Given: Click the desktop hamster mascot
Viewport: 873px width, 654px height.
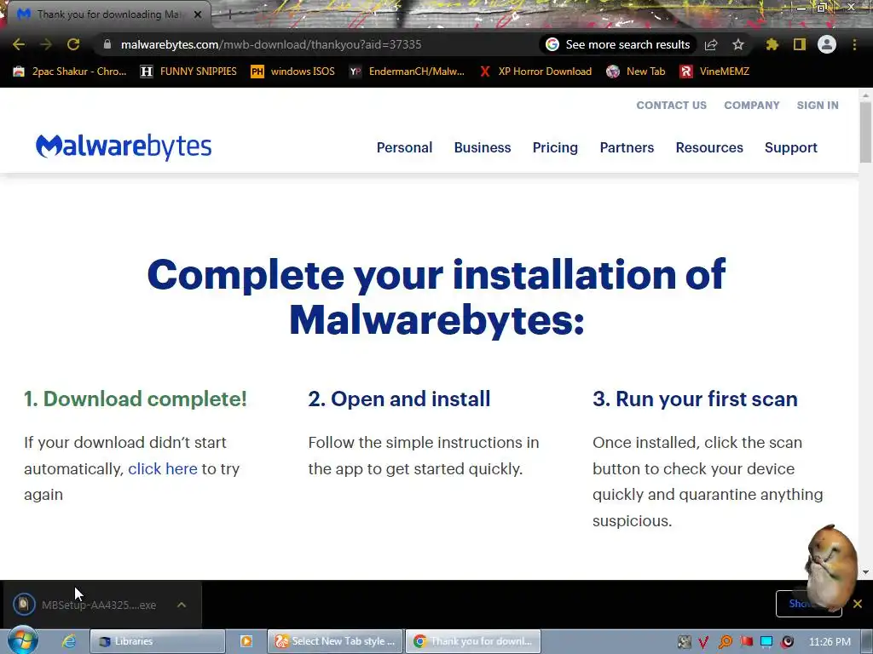Looking at the screenshot, I should pos(832,566).
